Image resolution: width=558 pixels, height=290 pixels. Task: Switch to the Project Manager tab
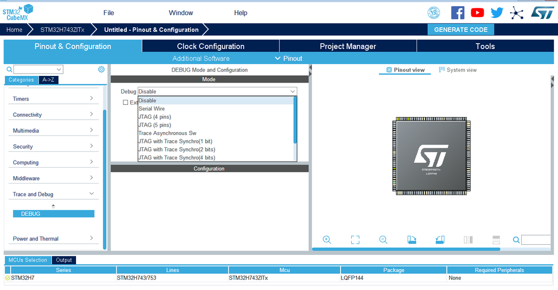(348, 46)
